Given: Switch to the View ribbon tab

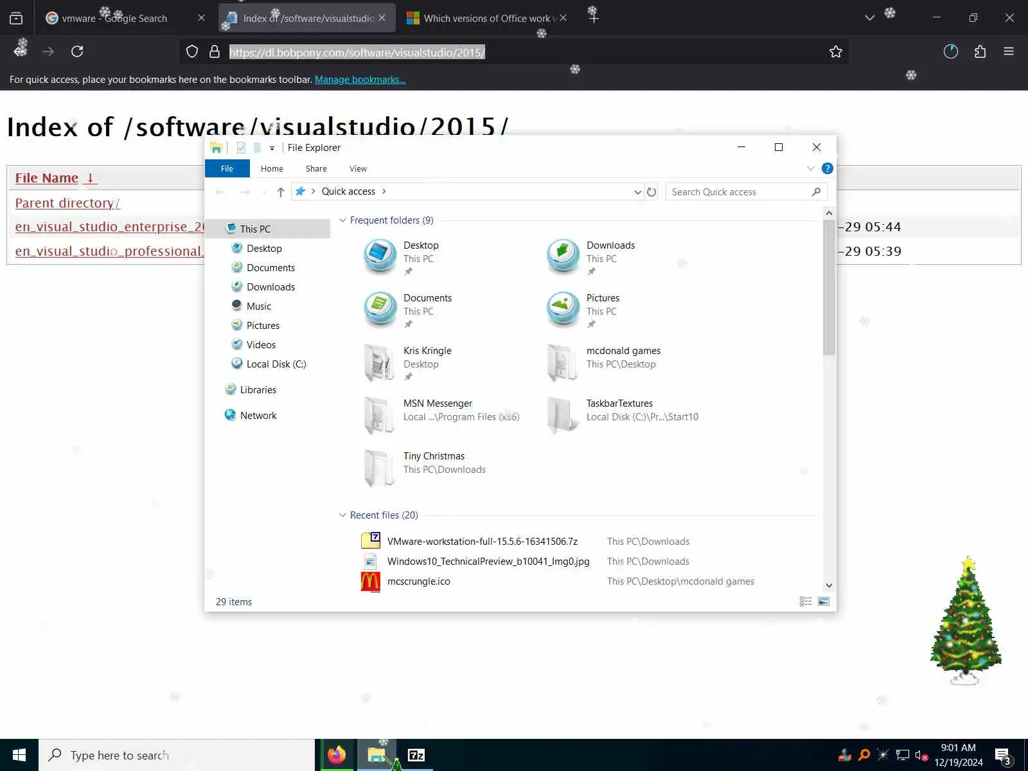Looking at the screenshot, I should (358, 168).
